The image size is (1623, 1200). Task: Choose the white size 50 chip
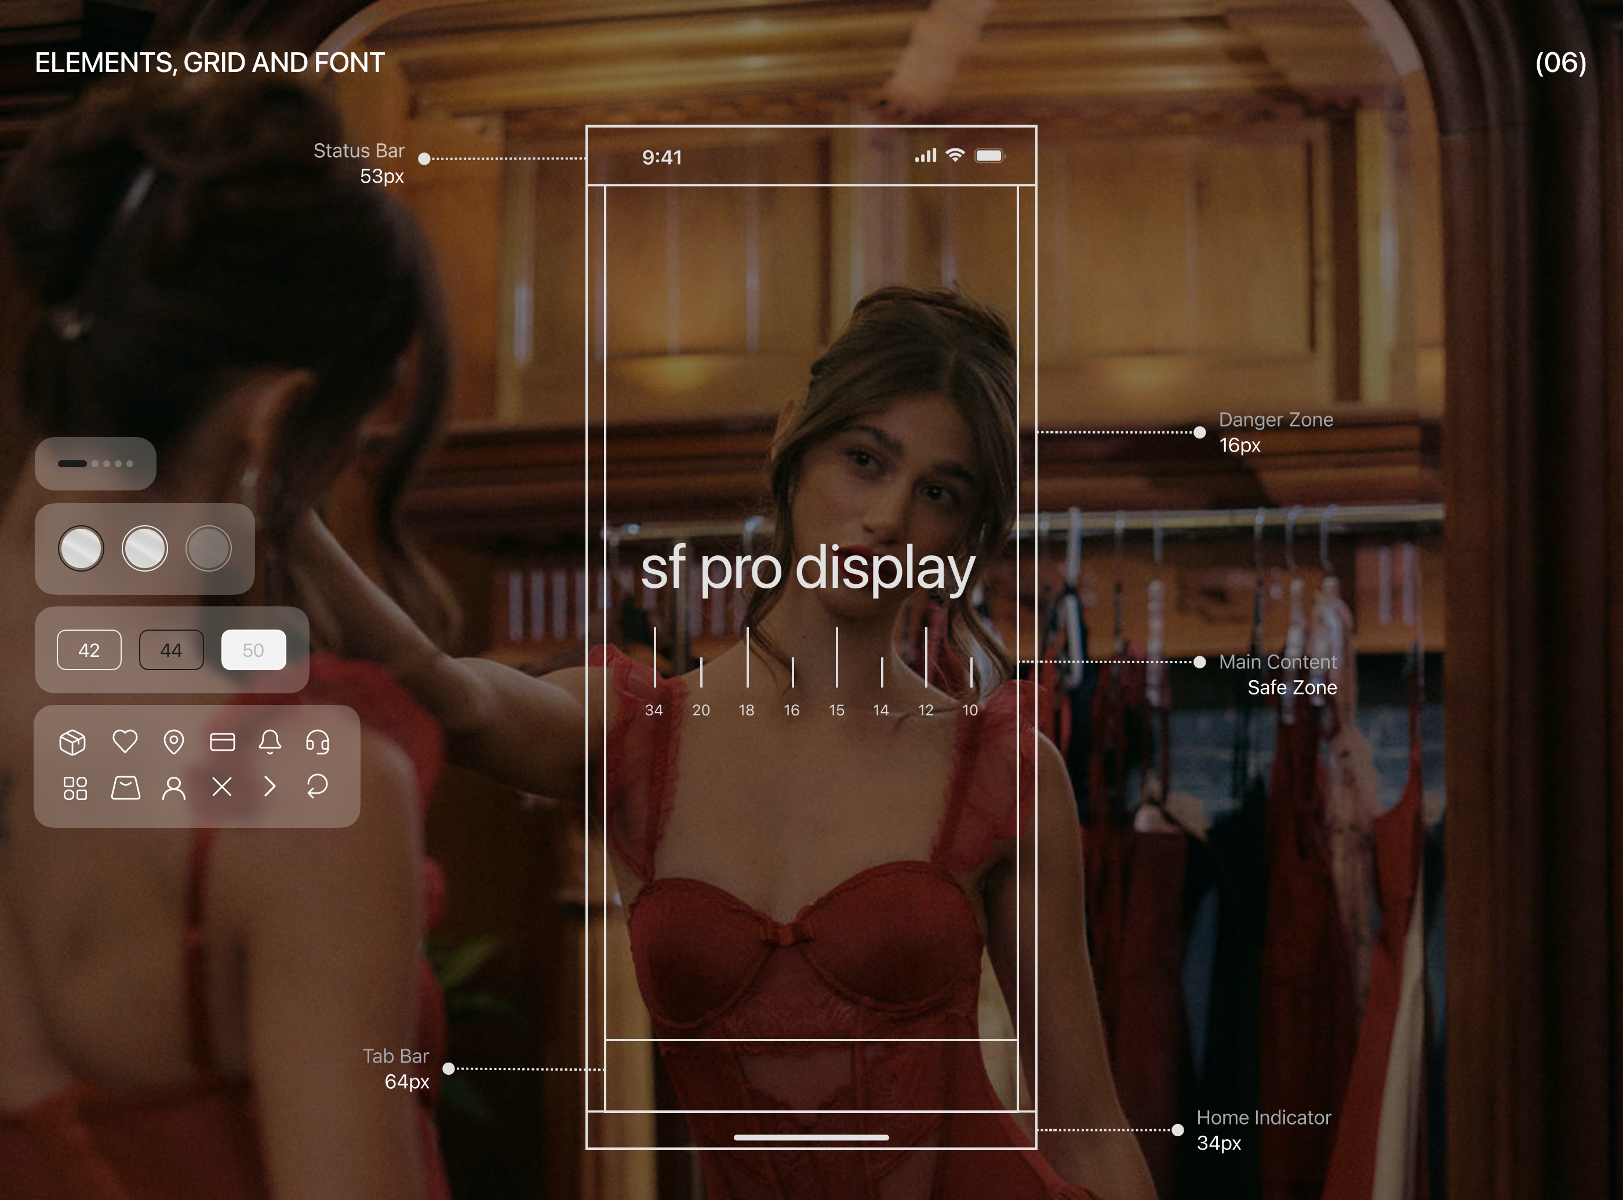click(253, 650)
